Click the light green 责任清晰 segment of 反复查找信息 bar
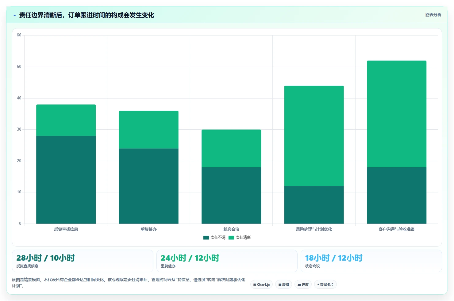Viewport: 454px width, 301px height. [x=66, y=120]
